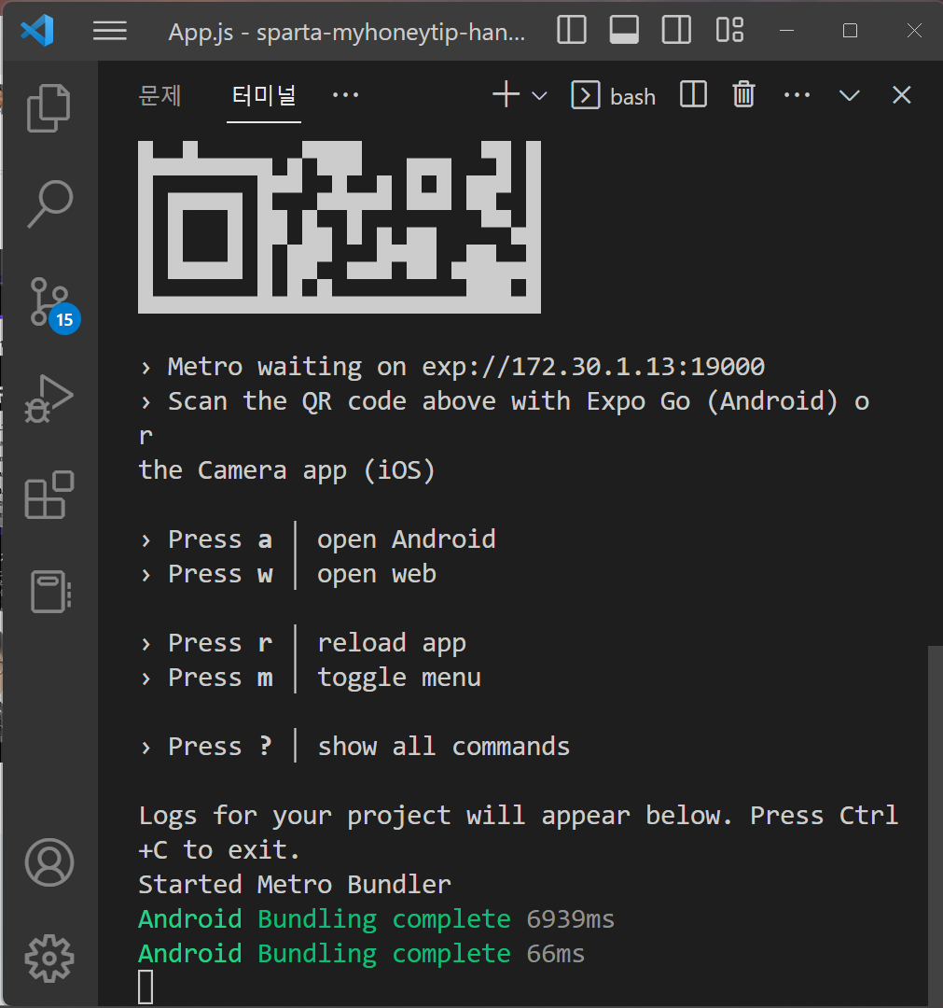Open the Search view in activity bar
This screenshot has width=943, height=1008.
[49, 203]
